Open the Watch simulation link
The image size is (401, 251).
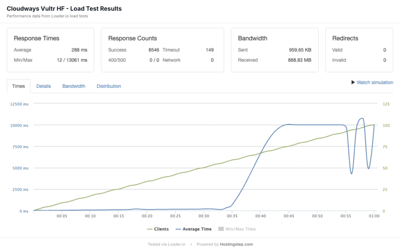point(375,82)
